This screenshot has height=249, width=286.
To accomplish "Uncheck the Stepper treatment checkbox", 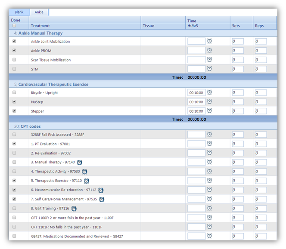I will (x=14, y=111).
